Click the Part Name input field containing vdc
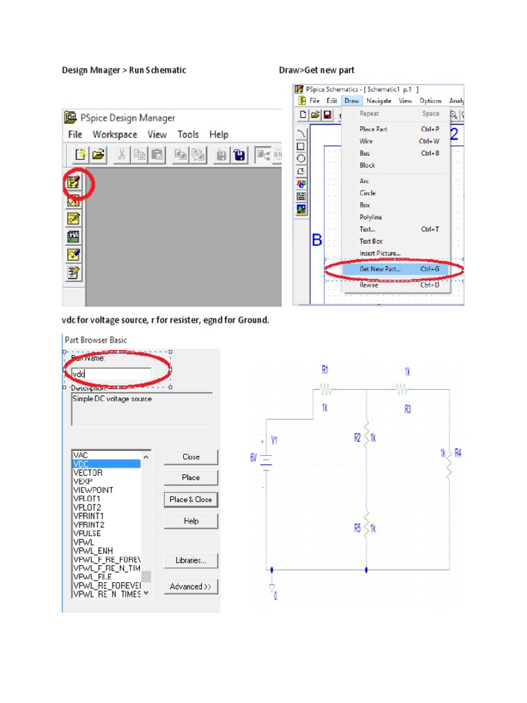The image size is (527, 703). (x=111, y=374)
